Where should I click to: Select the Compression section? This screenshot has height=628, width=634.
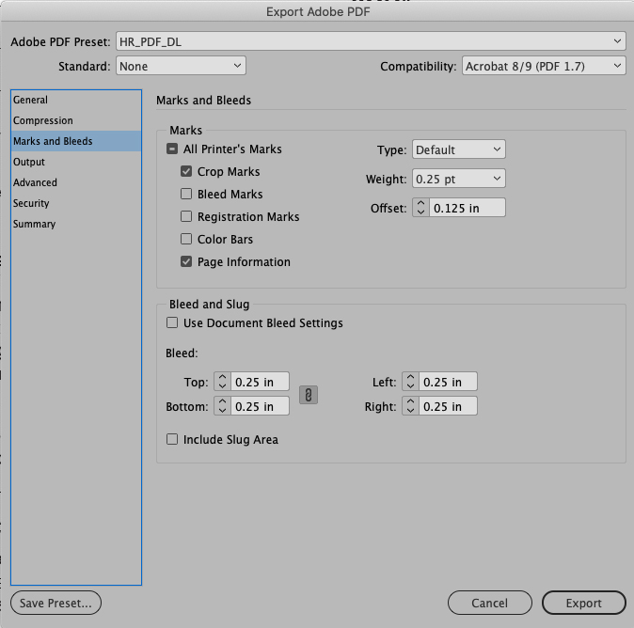pyautogui.click(x=76, y=120)
